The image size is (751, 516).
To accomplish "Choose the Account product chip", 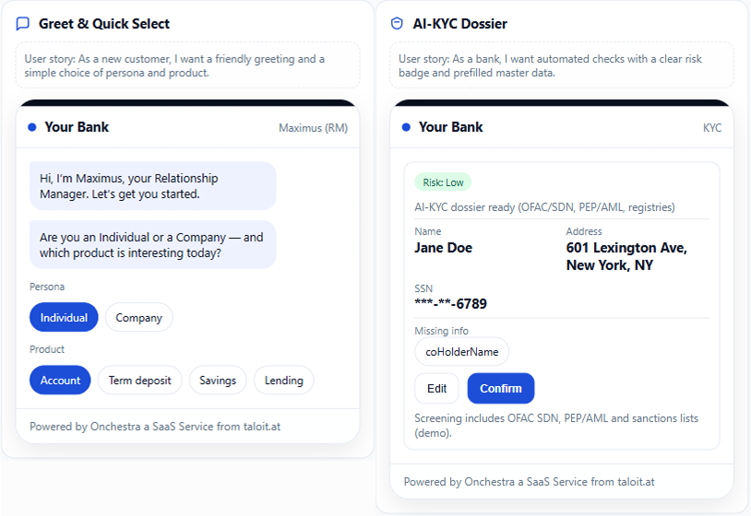I will 60,380.
